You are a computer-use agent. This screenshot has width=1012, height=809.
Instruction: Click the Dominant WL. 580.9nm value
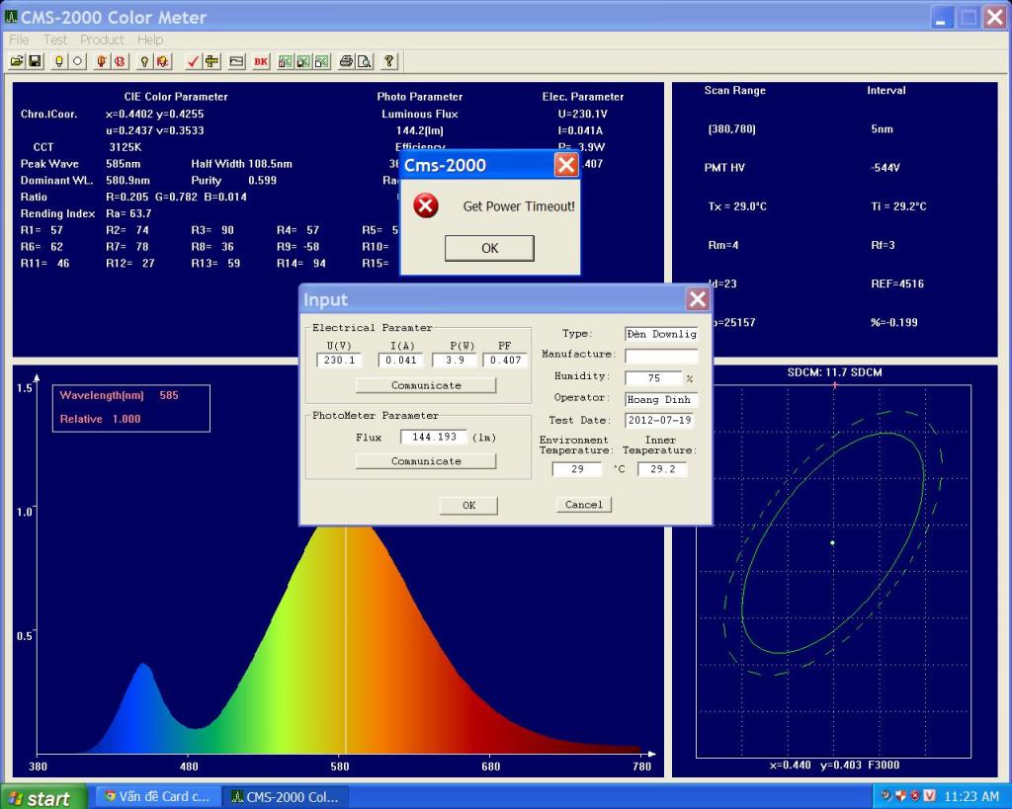point(127,181)
